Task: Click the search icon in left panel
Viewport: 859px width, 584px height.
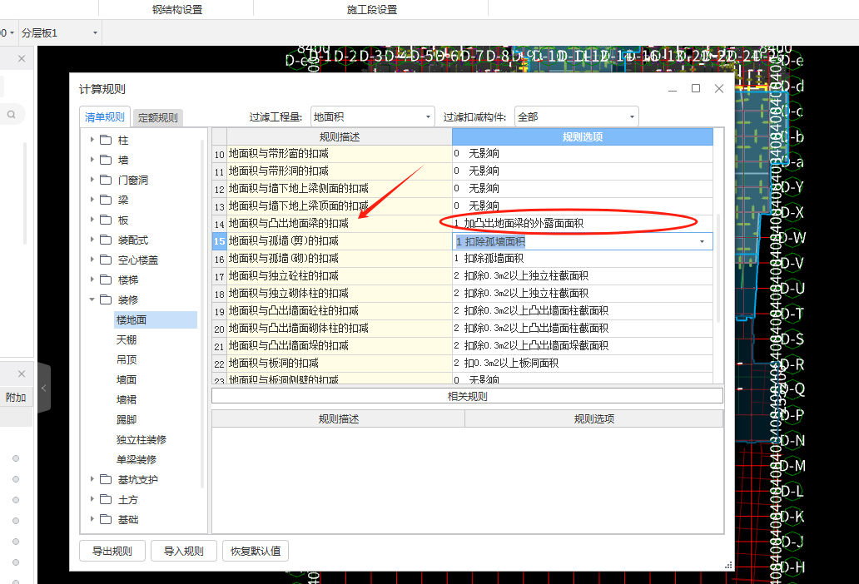Action: 11,115
